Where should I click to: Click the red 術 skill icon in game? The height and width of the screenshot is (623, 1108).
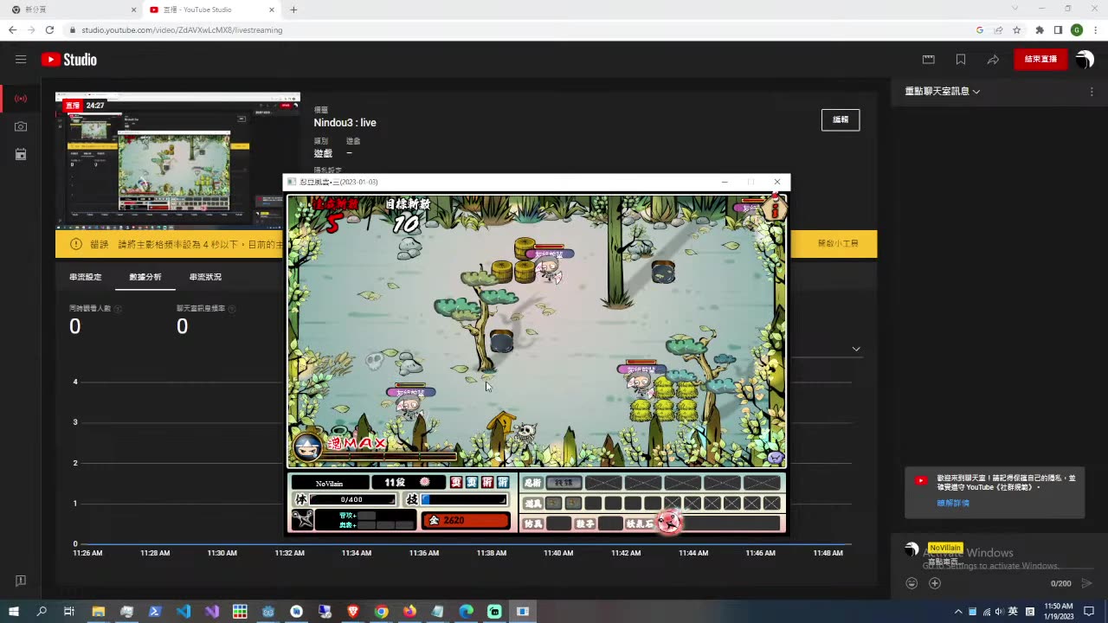click(x=487, y=482)
